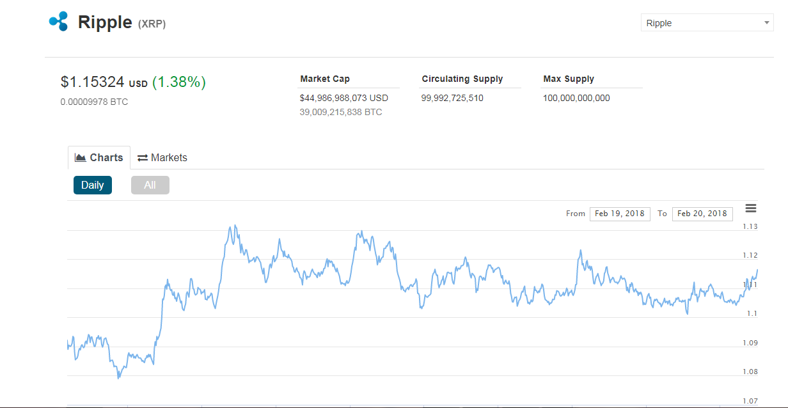Click the green (1.38%) change value
The height and width of the screenshot is (408, 788).
[179, 82]
